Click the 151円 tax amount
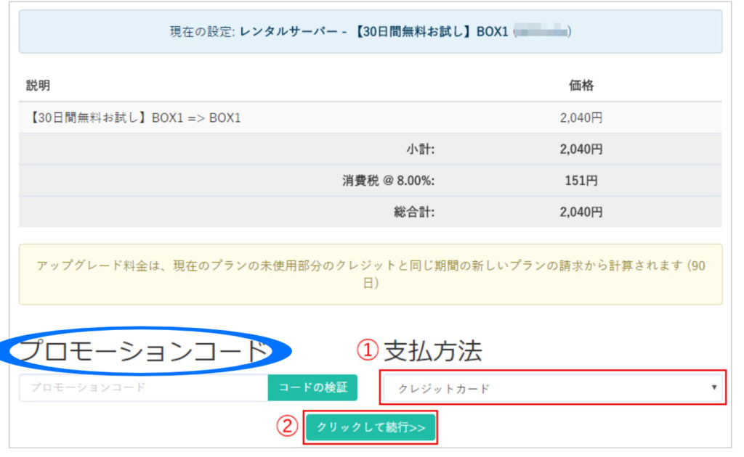 click(581, 181)
